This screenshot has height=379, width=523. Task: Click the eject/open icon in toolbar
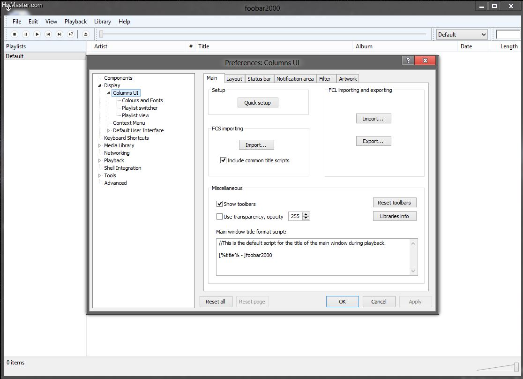click(86, 34)
